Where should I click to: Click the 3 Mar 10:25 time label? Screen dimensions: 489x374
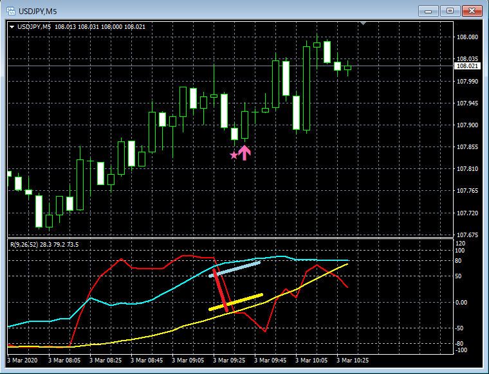[x=353, y=361]
